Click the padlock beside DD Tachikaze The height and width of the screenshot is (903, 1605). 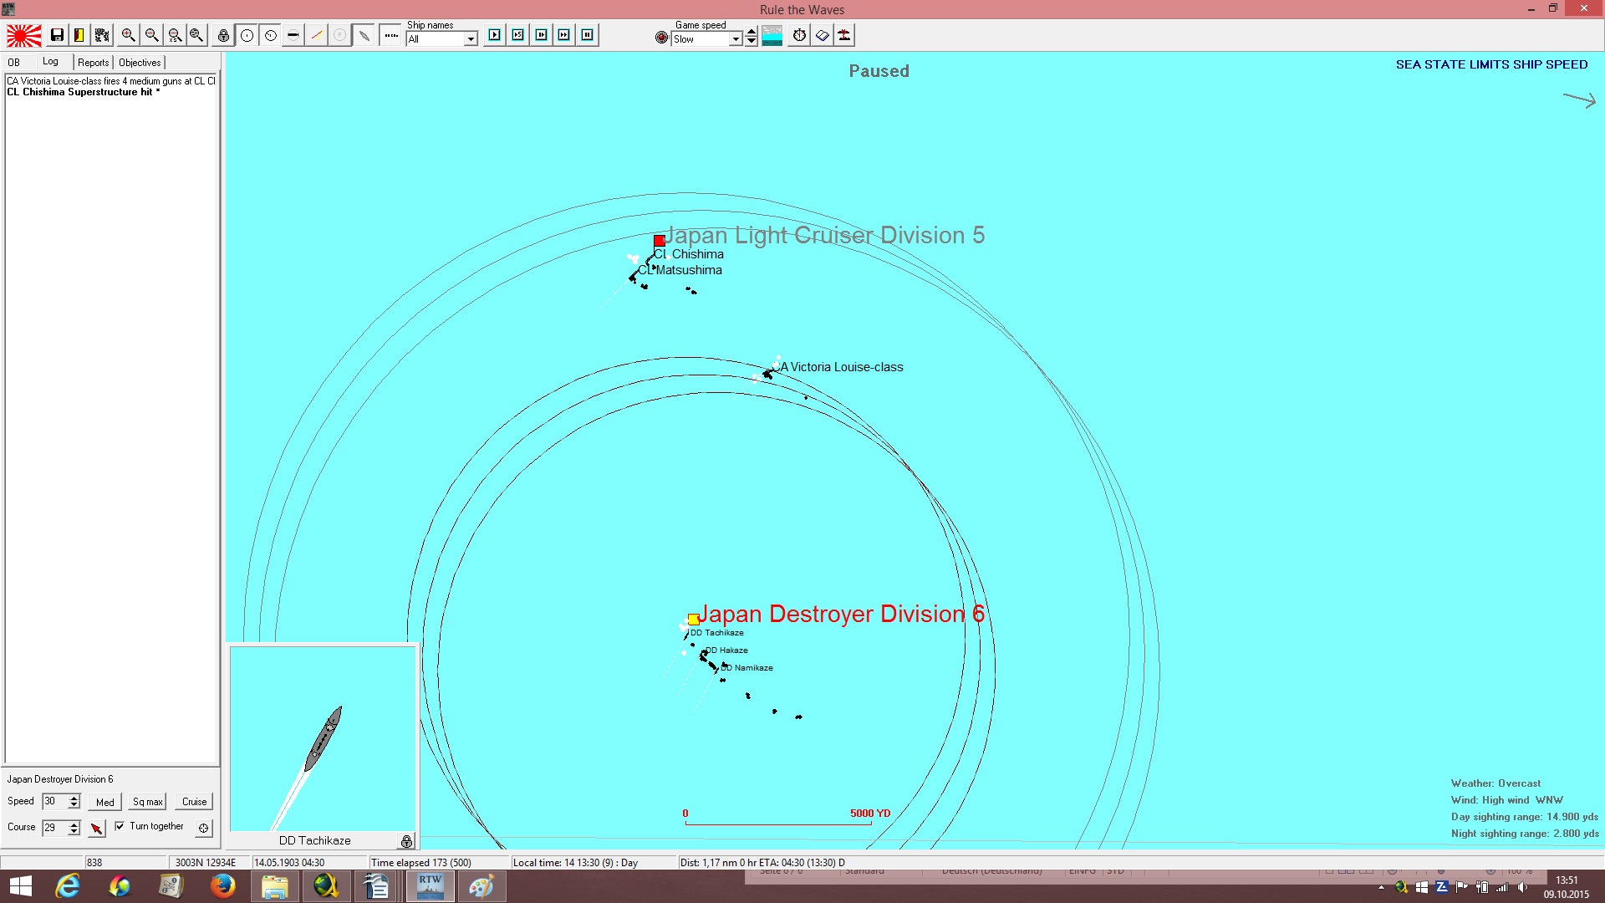point(406,841)
